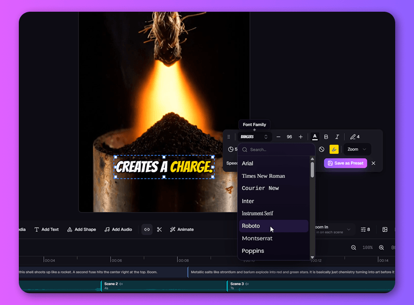Choose Poppins font
The height and width of the screenshot is (305, 414).
click(x=273, y=251)
